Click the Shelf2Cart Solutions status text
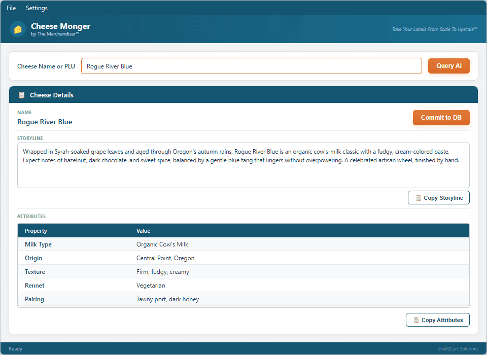Image resolution: width=487 pixels, height=355 pixels. tap(458, 349)
